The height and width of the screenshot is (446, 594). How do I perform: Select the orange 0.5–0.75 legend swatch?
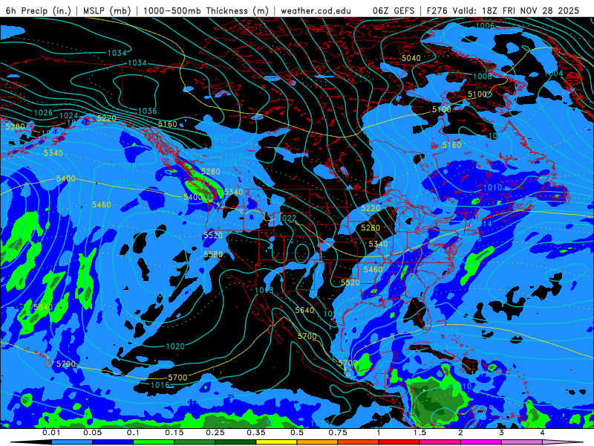[x=318, y=442]
